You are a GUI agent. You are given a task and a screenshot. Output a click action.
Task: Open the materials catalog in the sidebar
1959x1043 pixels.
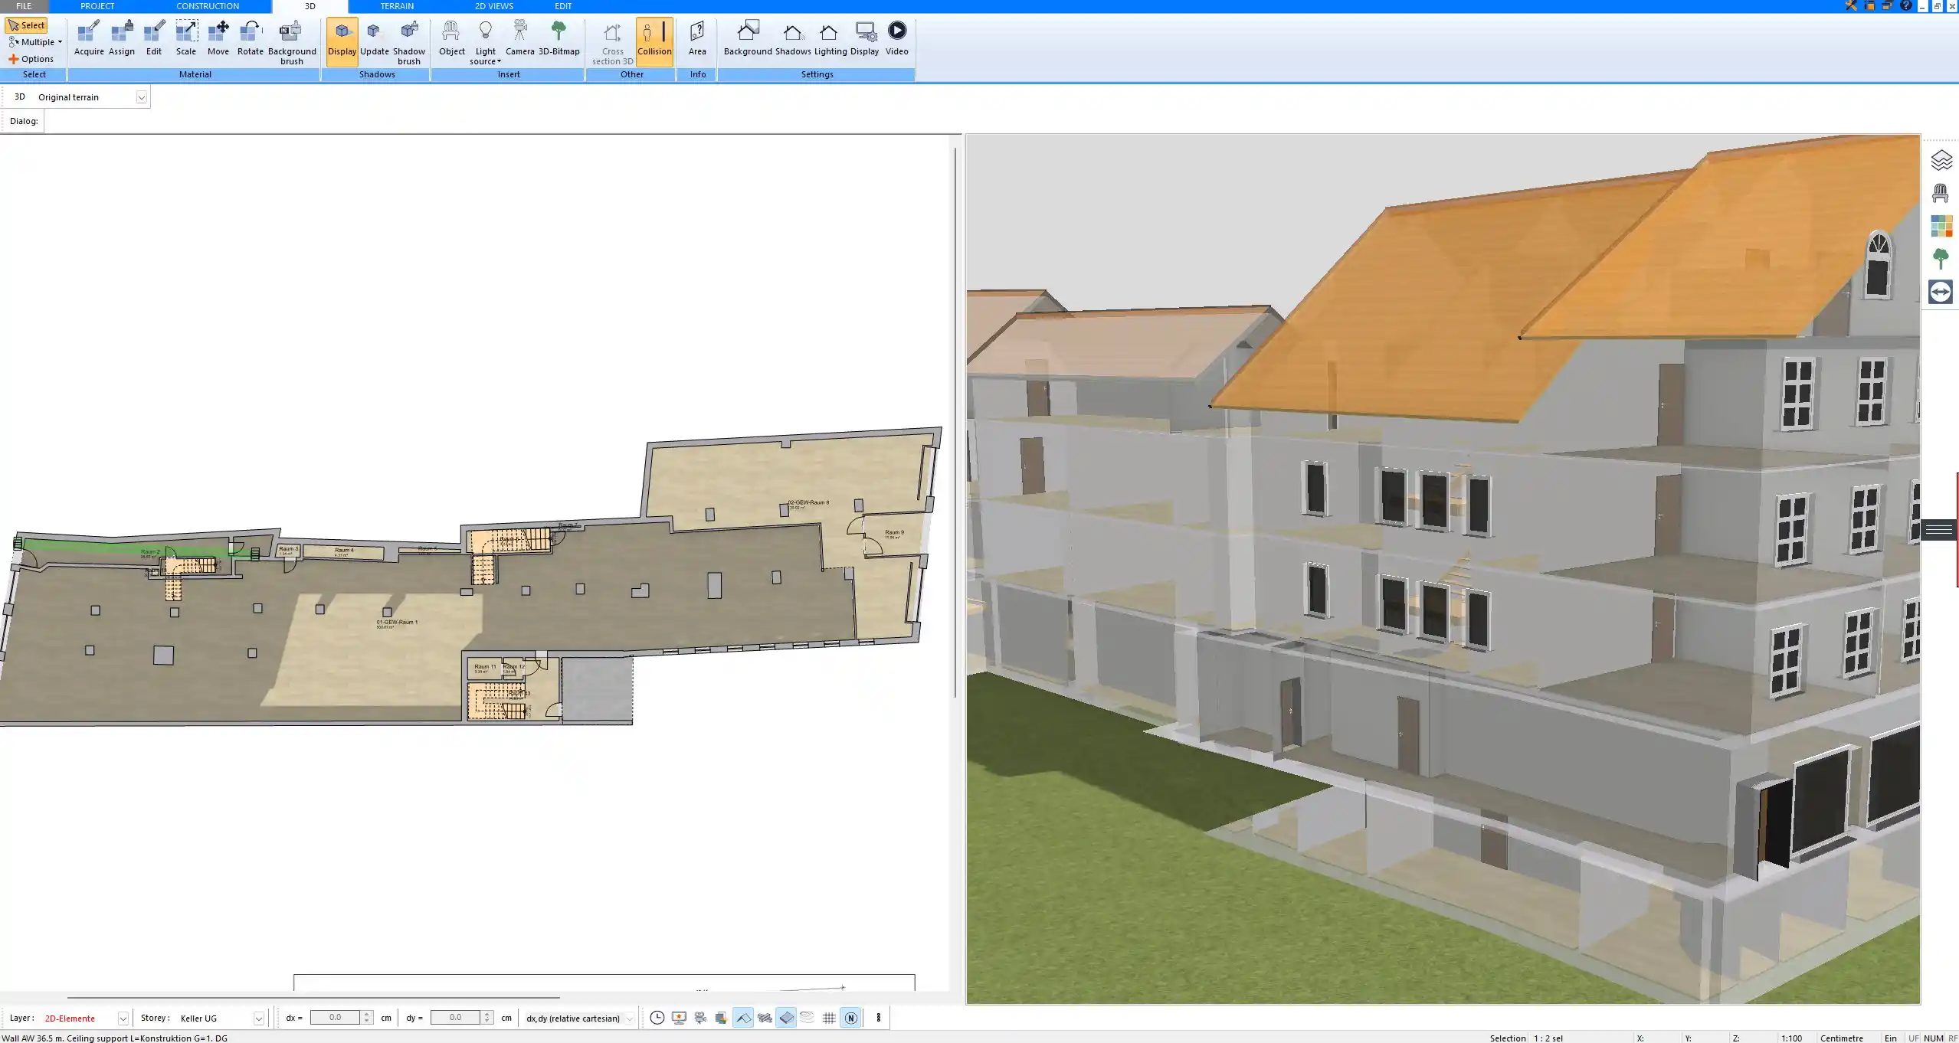click(x=1941, y=225)
